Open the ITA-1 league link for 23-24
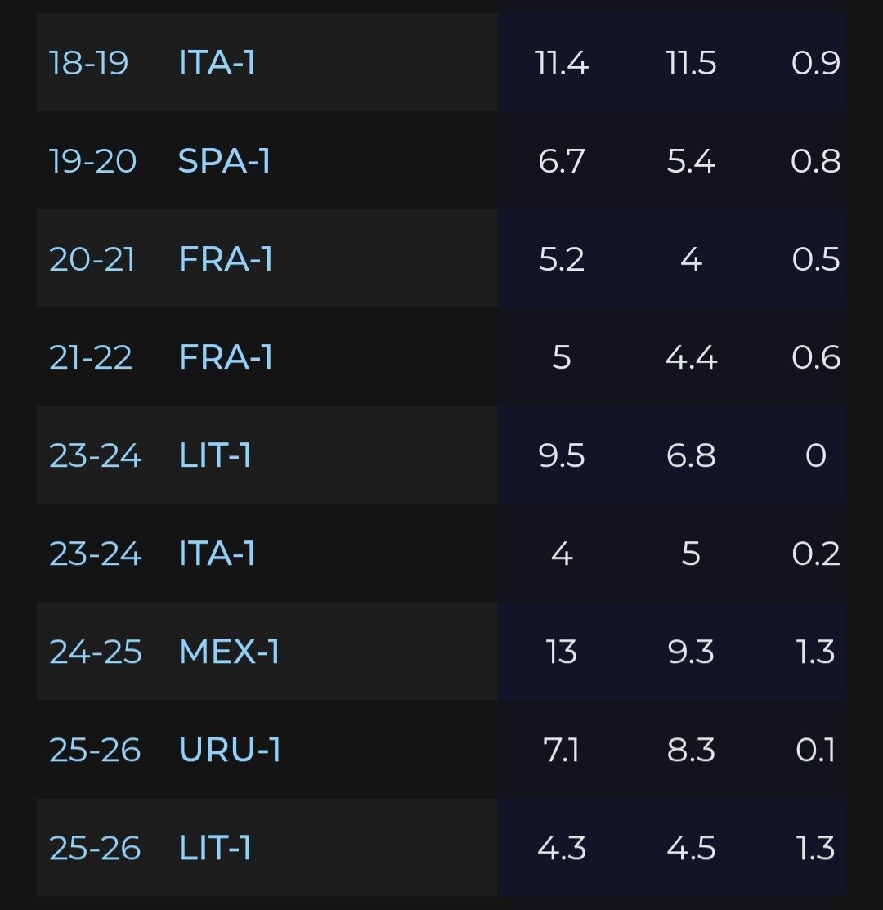The image size is (883, 910). tap(217, 554)
